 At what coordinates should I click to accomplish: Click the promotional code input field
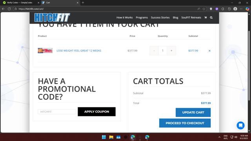pos(57,112)
